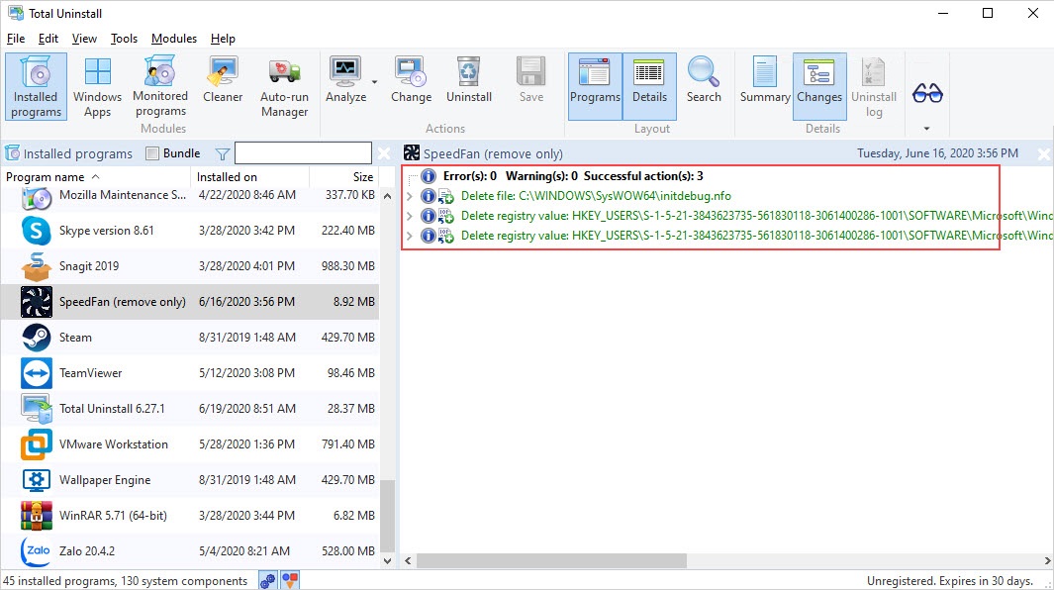This screenshot has height=590, width=1054.
Task: Open the Monitored programs module
Action: point(159,86)
